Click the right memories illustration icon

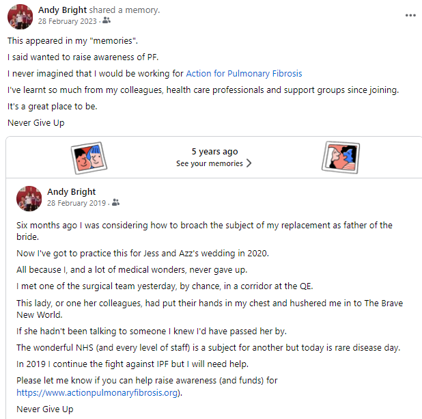pos(340,158)
